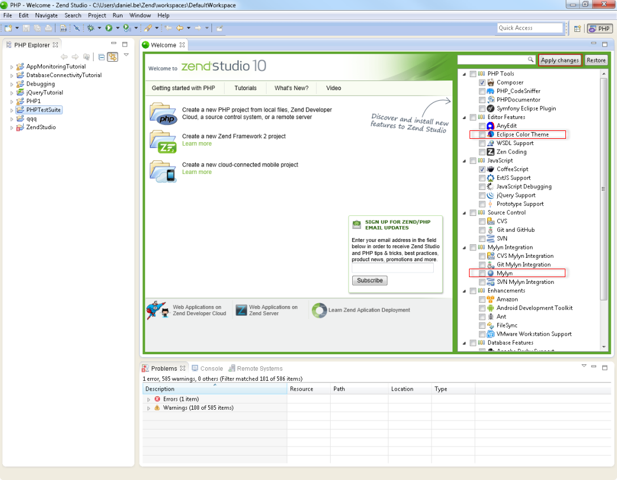The image size is (617, 480).
Task: Open the Debug dropdown arrow
Action: click(x=99, y=28)
